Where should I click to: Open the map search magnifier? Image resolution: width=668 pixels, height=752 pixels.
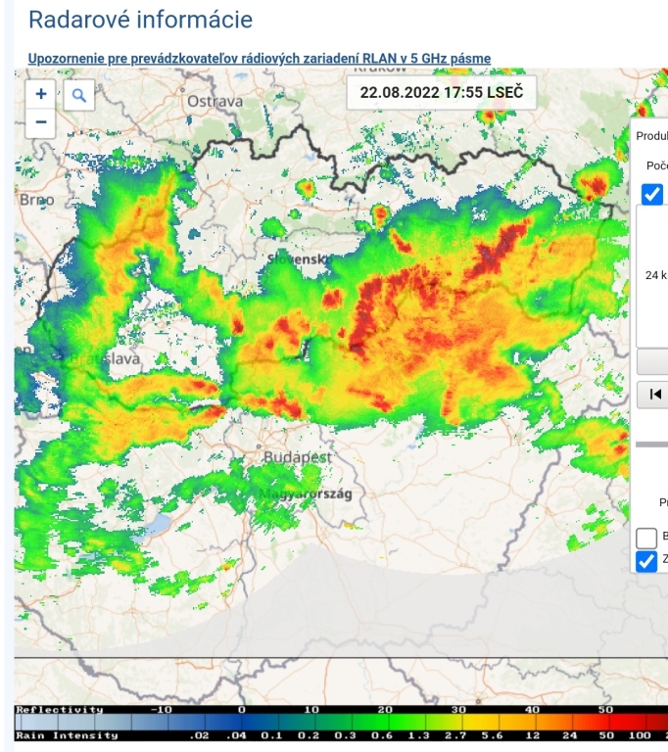click(78, 95)
